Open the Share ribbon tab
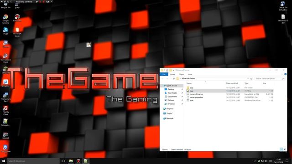The image size is (292, 164). (x=182, y=74)
